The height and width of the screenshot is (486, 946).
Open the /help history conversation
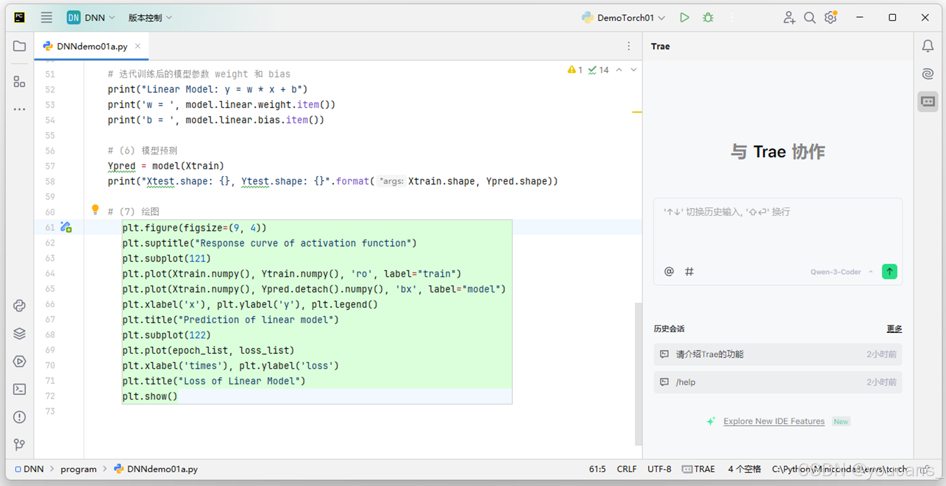point(778,382)
